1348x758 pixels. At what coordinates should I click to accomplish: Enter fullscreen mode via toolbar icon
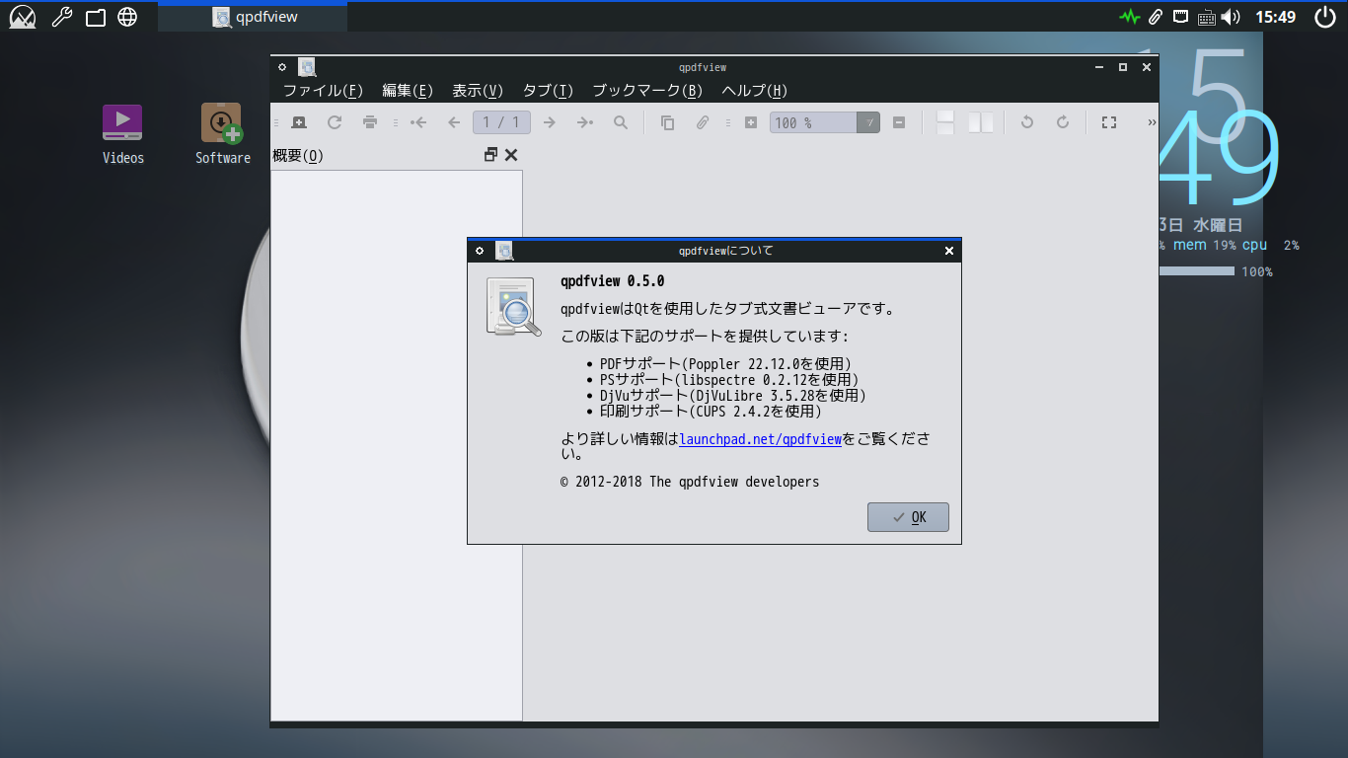(1108, 122)
